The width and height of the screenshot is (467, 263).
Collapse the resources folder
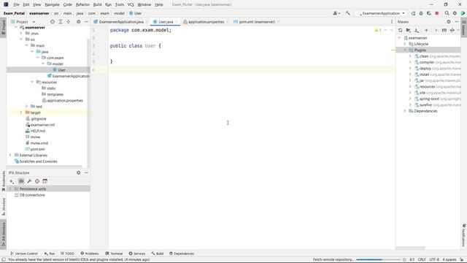click(x=32, y=82)
